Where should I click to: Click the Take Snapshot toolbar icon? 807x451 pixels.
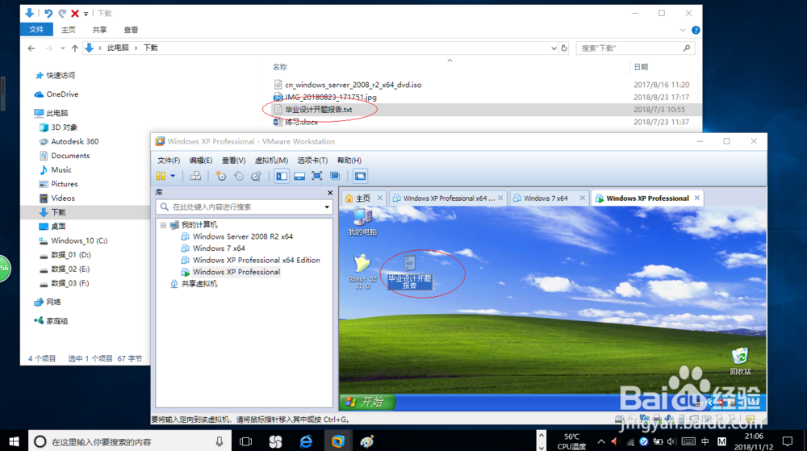pos(221,176)
